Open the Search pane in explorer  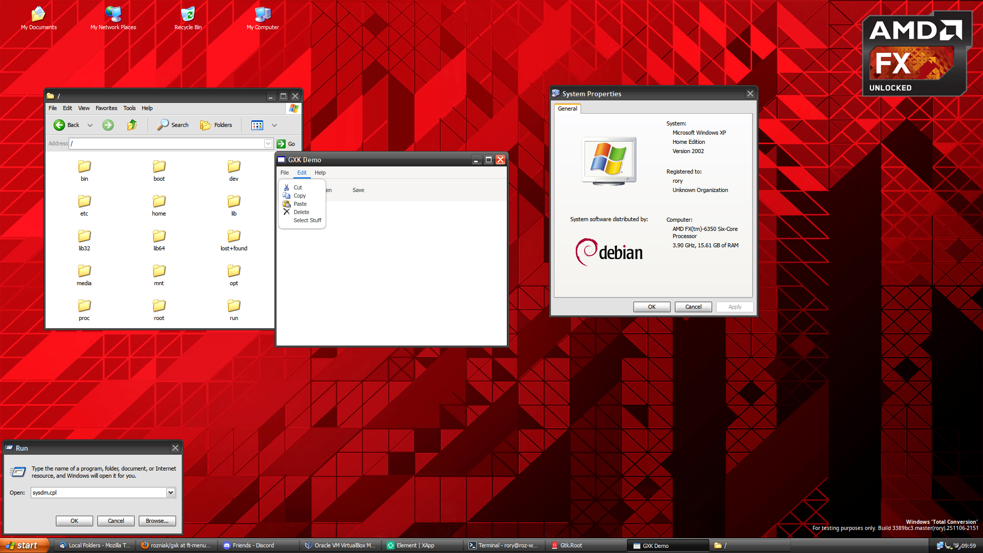tap(173, 125)
